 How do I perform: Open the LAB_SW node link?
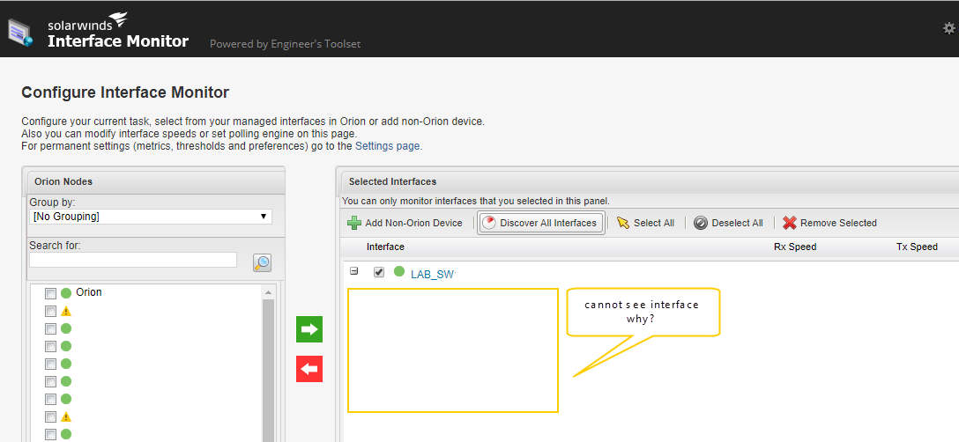433,275
